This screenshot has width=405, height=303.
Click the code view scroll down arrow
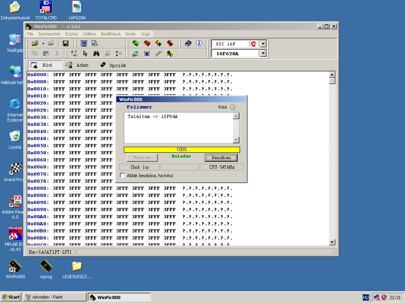point(332,242)
